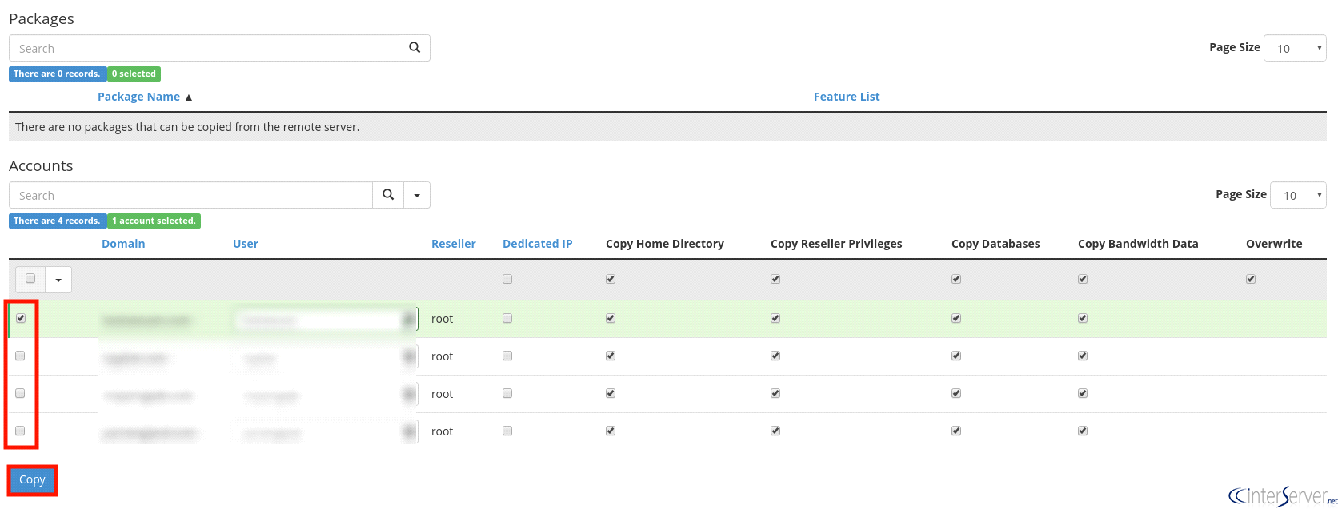The height and width of the screenshot is (509, 1338).
Task: Toggle Copy Bandwidth Data in gray header row
Action: pos(1083,280)
